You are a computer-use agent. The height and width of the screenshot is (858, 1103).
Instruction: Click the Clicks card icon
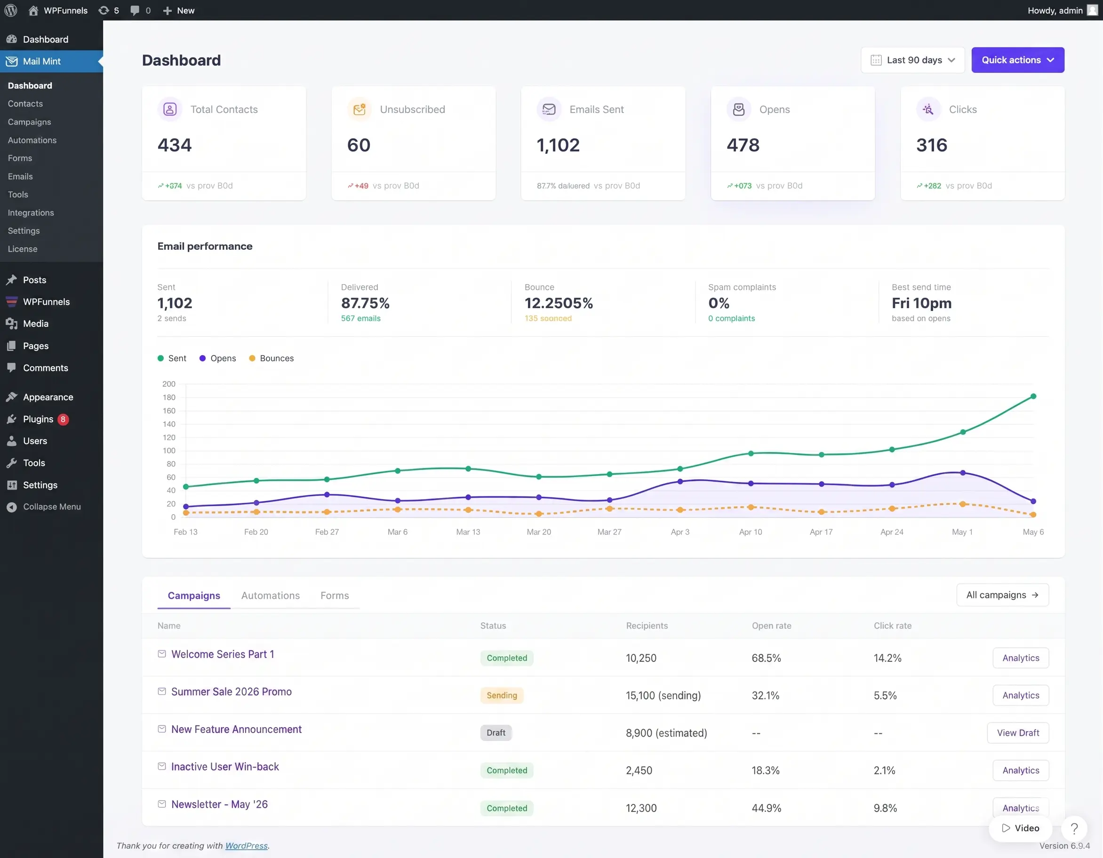[x=928, y=109]
